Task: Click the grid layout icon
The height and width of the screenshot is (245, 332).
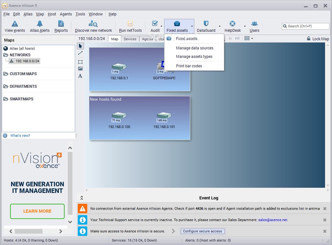Action: tap(247, 38)
